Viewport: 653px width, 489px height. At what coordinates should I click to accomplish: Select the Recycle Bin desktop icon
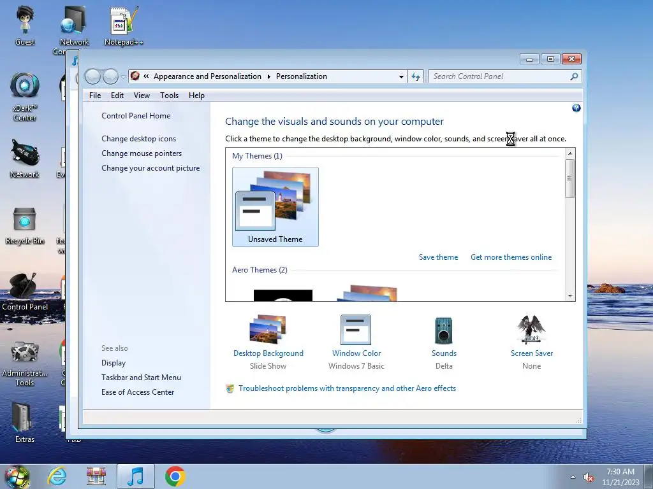tap(25, 226)
